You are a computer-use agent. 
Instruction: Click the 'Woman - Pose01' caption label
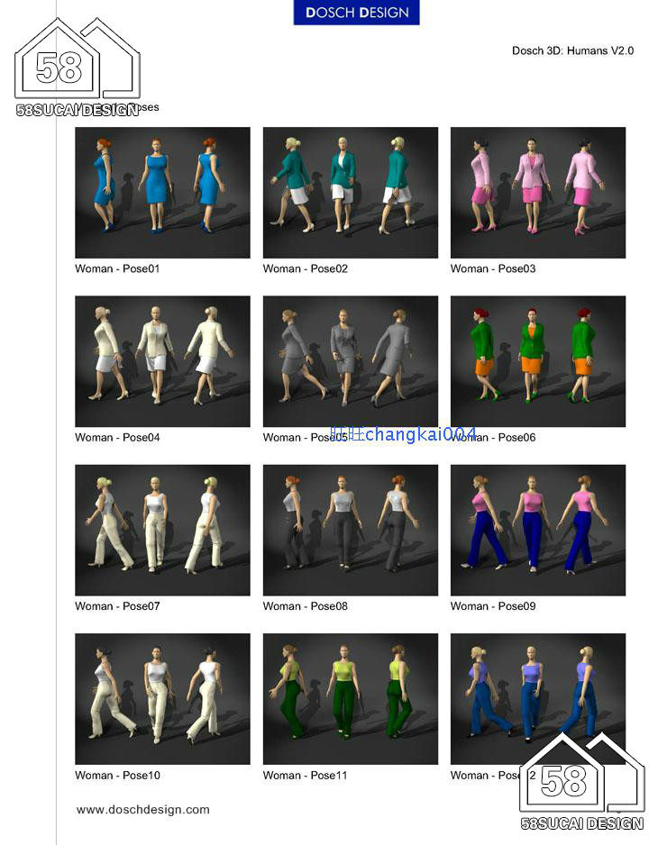117,268
